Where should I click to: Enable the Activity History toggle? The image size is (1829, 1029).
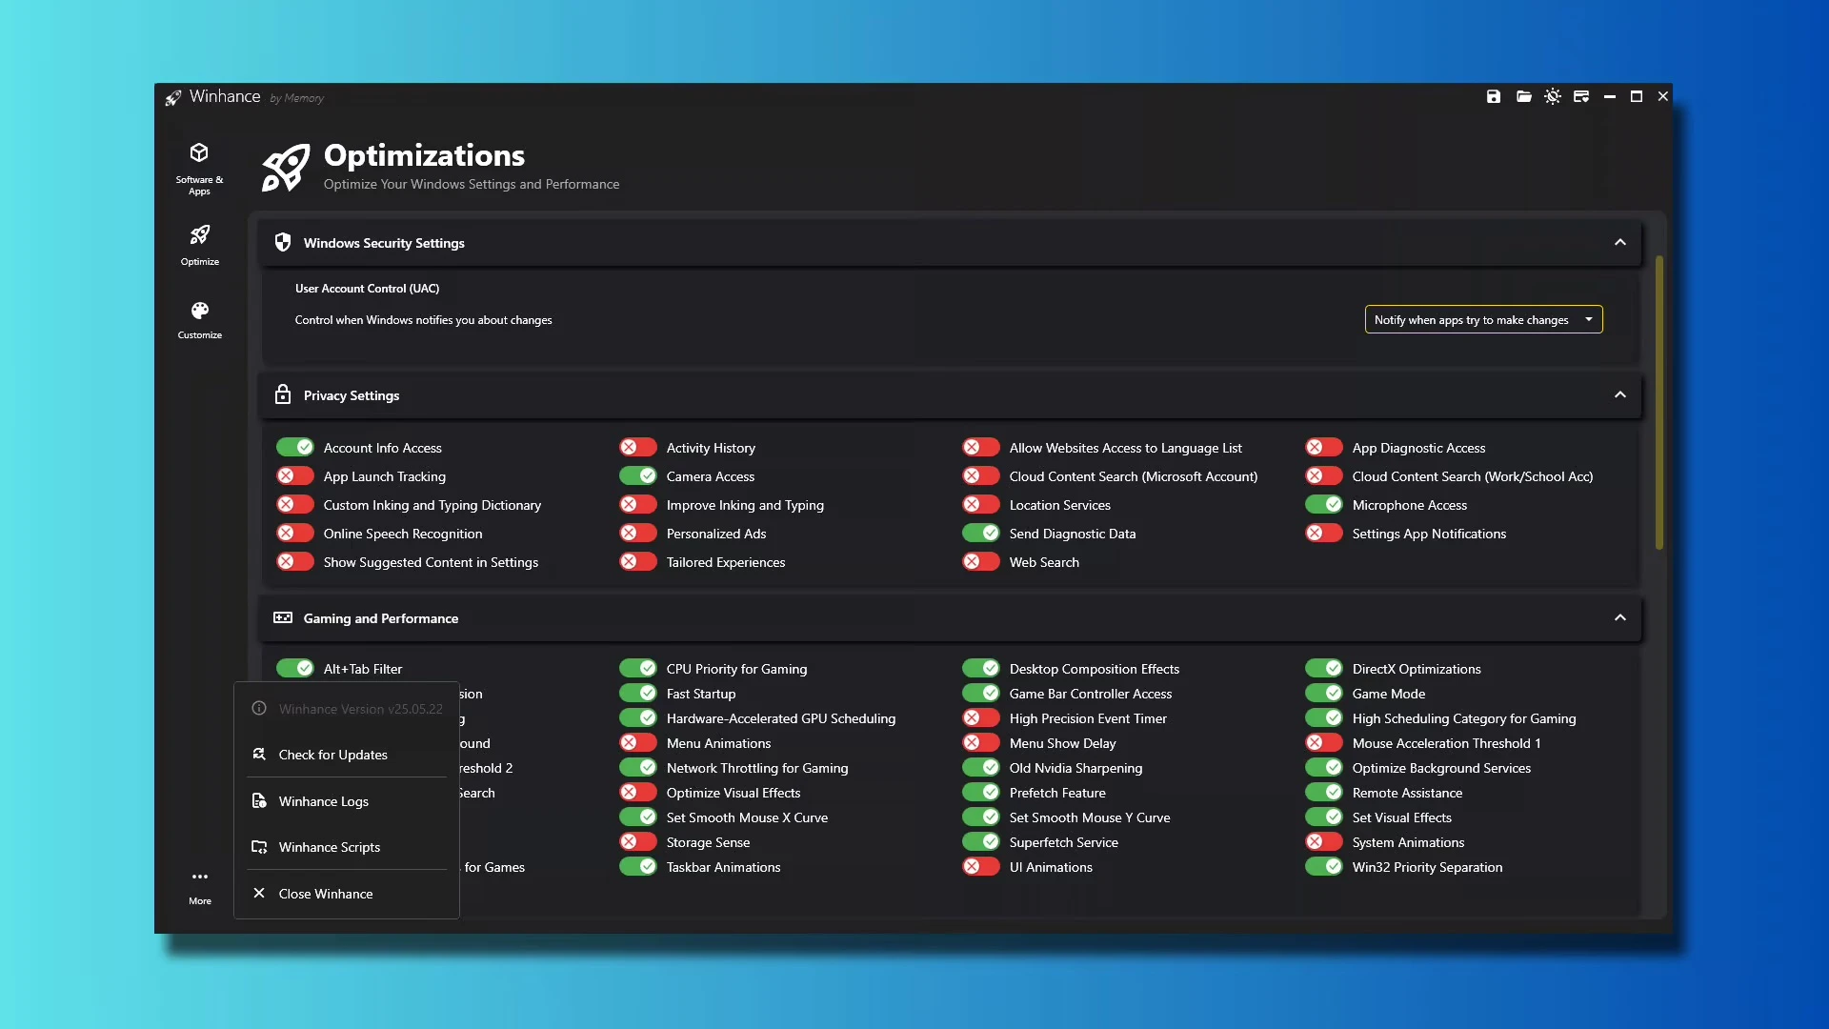coord(638,448)
